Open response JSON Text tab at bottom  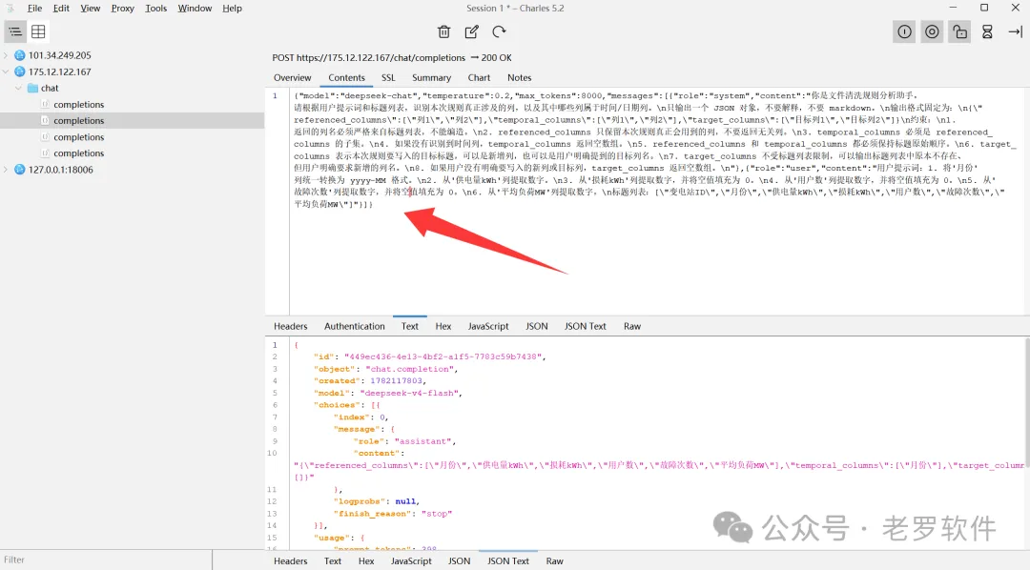pos(507,561)
